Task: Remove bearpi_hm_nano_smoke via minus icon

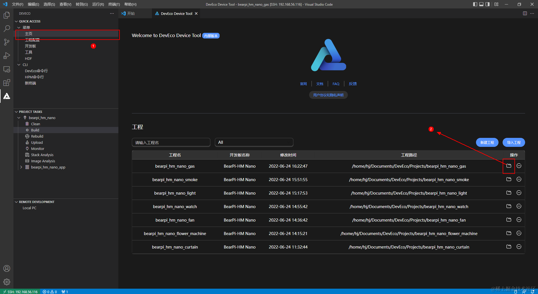Action: (519, 179)
